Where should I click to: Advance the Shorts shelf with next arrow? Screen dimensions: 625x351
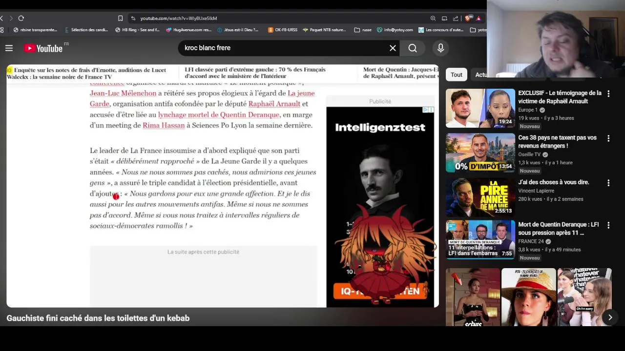[610, 317]
